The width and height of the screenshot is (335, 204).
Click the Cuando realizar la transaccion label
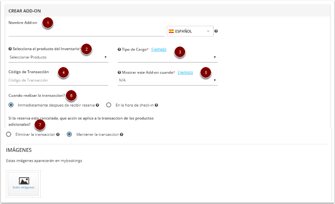point(37,95)
